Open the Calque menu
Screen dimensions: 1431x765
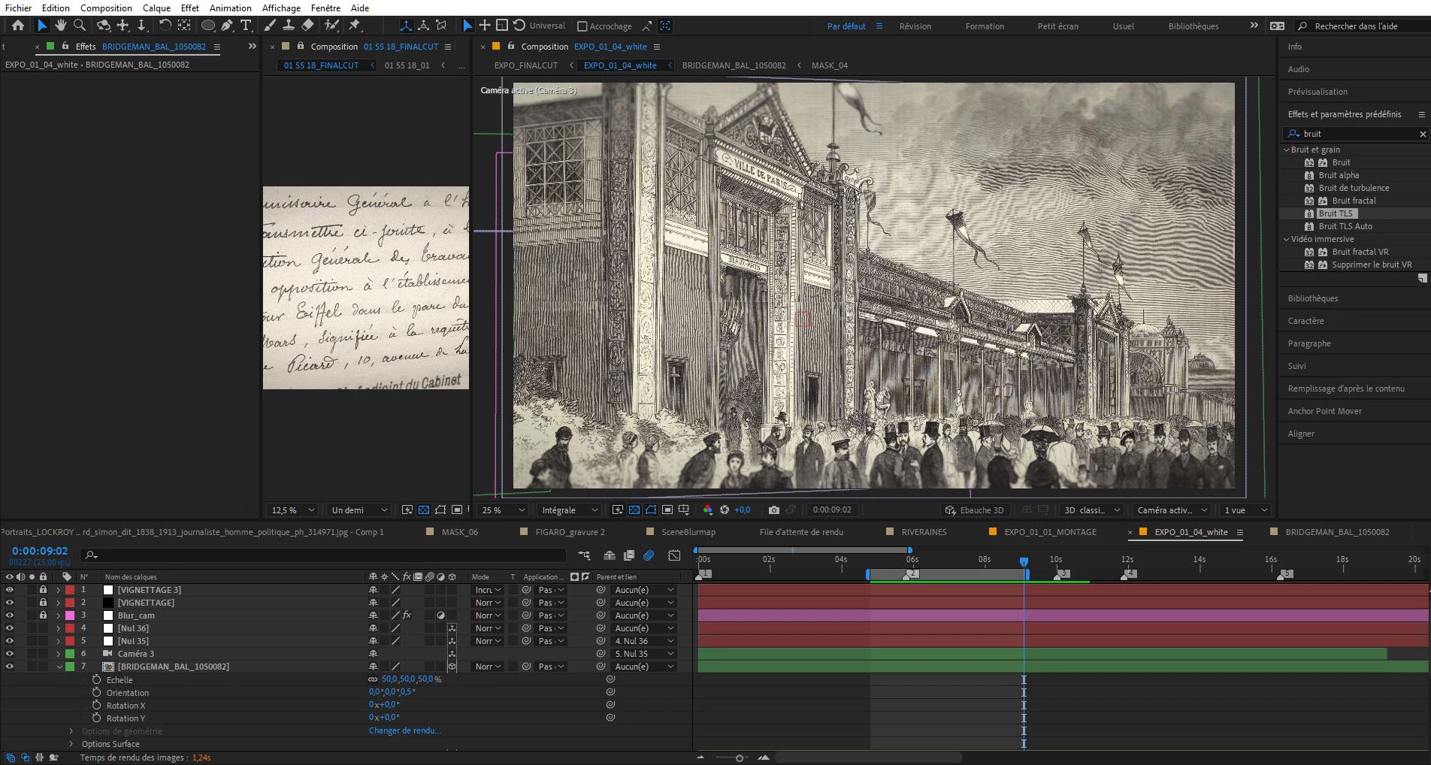coord(156,8)
